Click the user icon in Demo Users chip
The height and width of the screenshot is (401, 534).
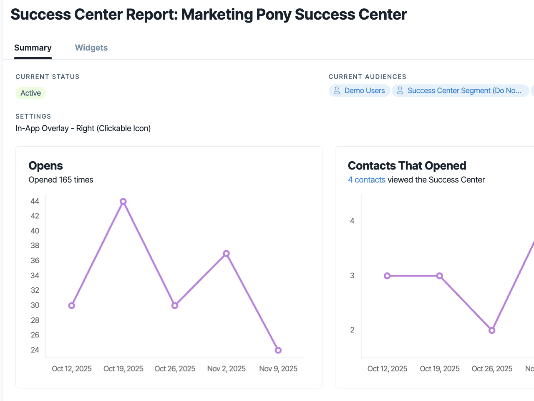tap(337, 91)
